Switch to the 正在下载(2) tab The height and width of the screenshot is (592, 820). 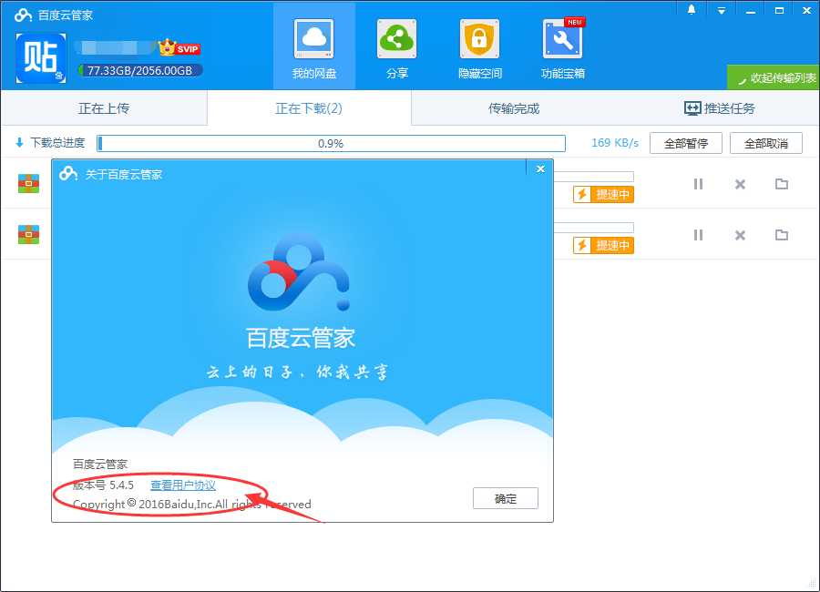(x=309, y=108)
